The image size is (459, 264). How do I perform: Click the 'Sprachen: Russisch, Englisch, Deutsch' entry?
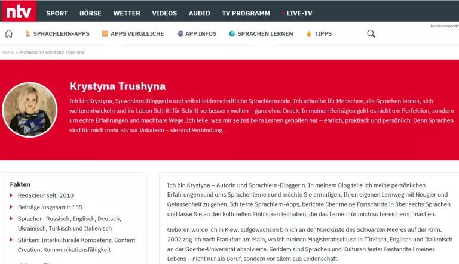click(69, 223)
